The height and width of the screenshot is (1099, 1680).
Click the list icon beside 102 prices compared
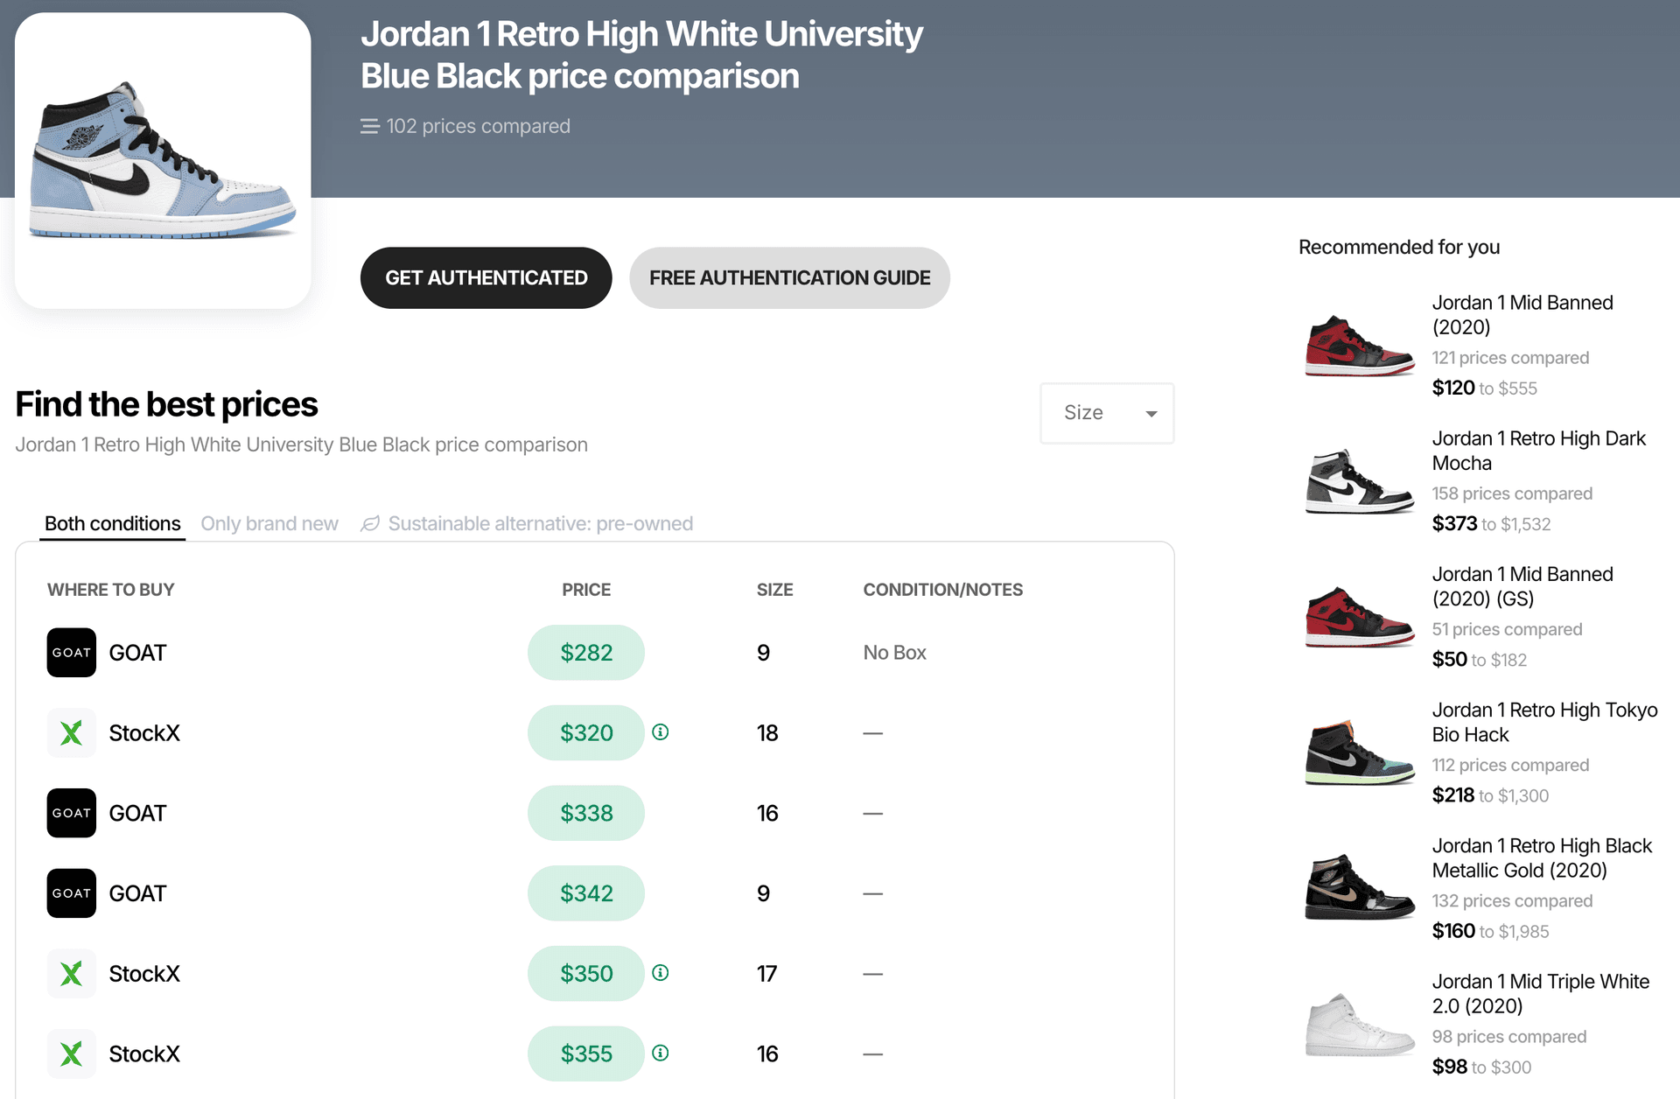click(370, 126)
